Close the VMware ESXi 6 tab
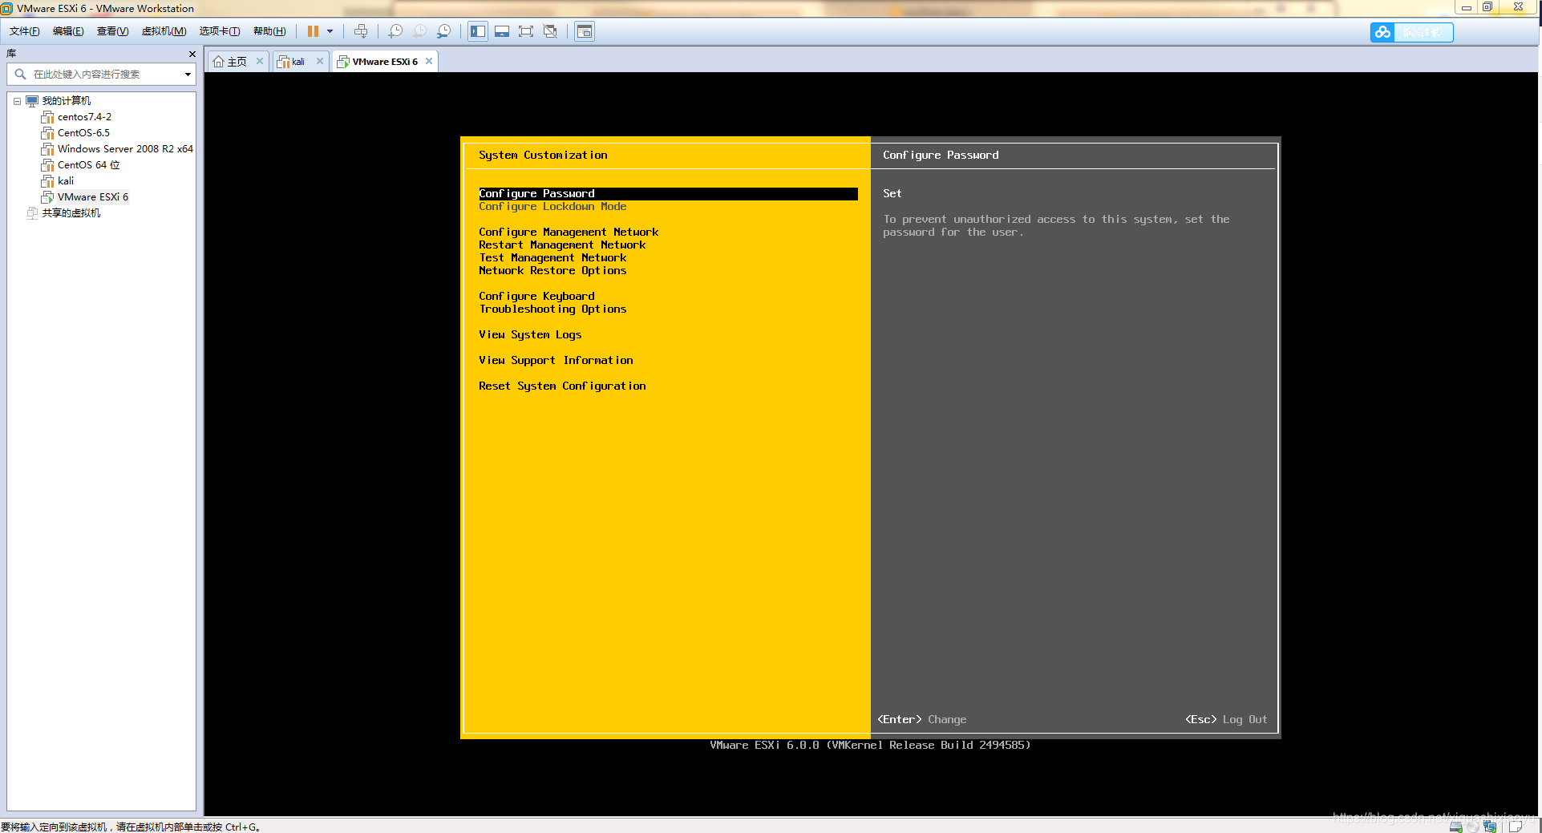Screen dimensions: 1542x833 [x=429, y=61]
